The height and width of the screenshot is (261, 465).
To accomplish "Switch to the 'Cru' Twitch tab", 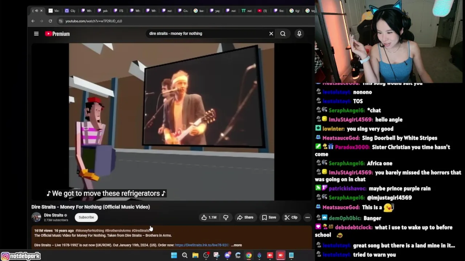I will coord(183,11).
